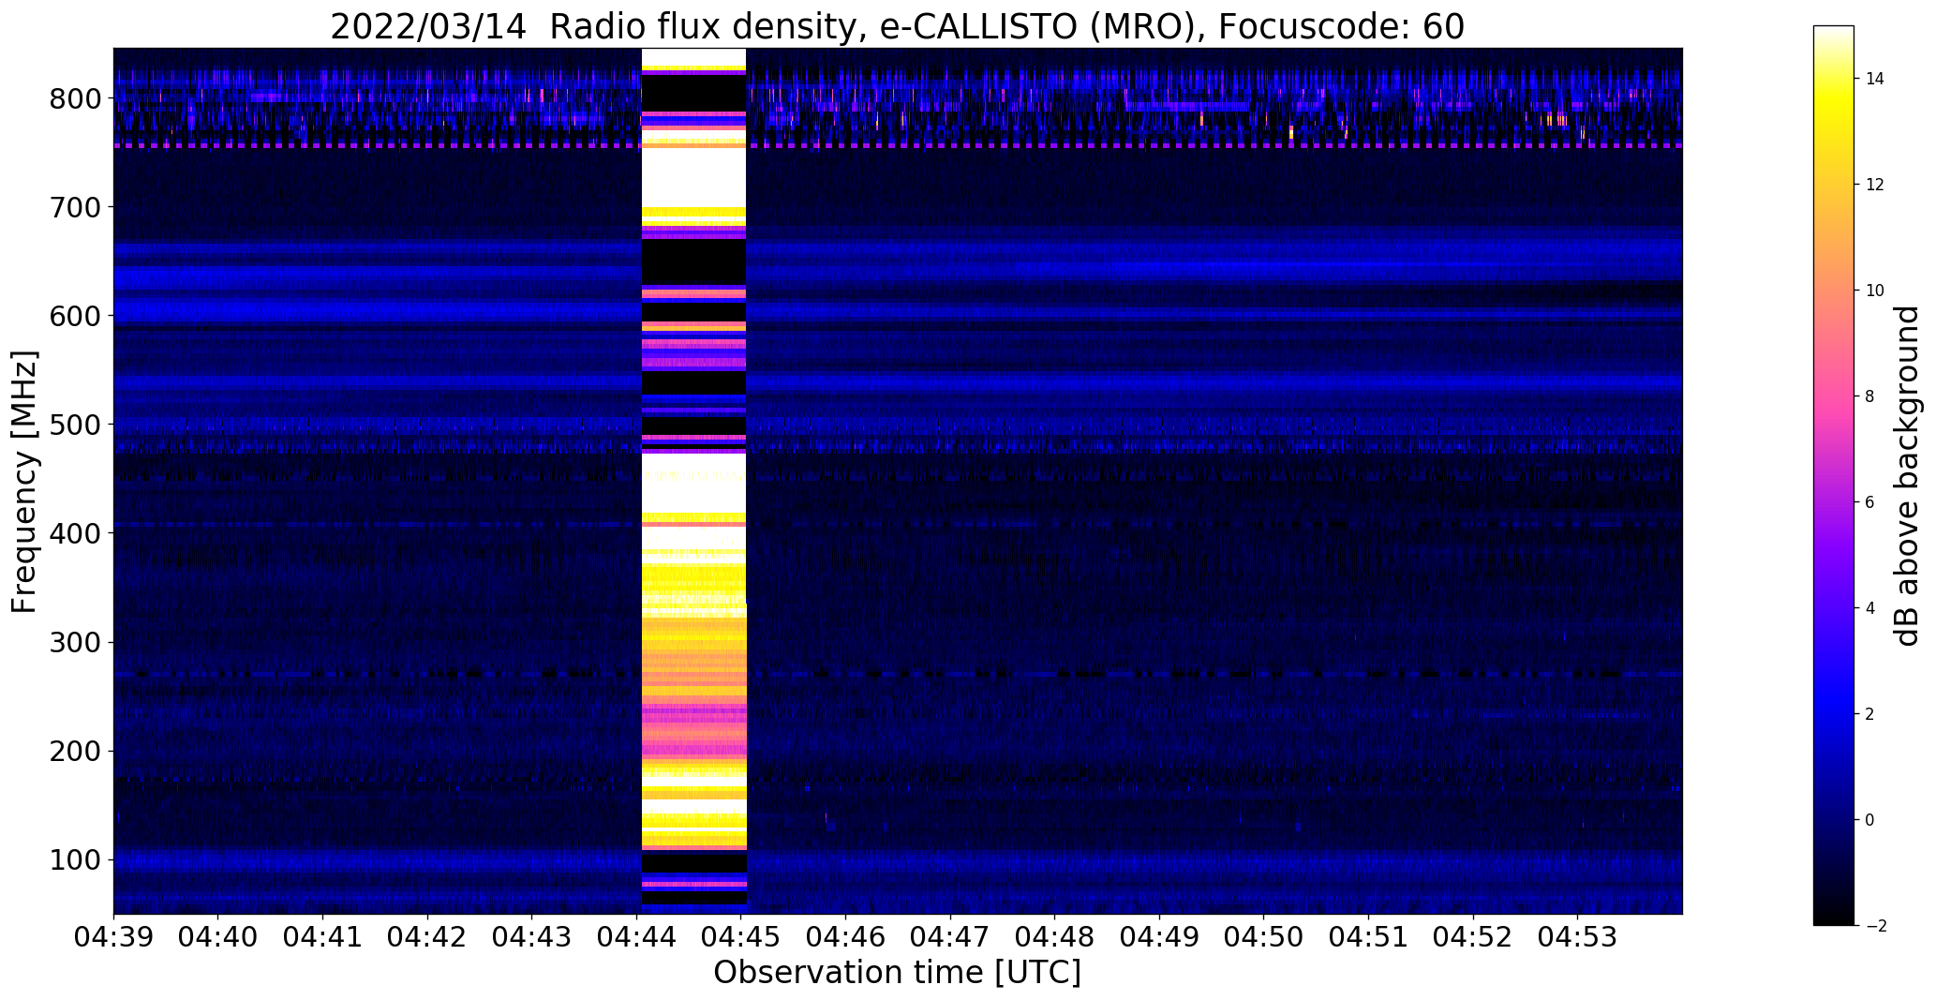Click the 04:40 time tick label
This screenshot has width=1936, height=1000.
(218, 937)
